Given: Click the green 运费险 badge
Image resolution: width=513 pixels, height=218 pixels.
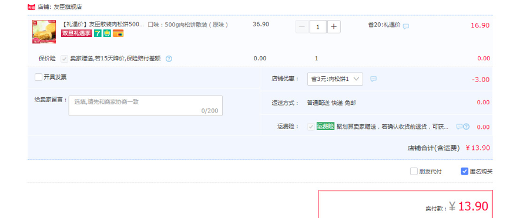Looking at the screenshot, I should [325, 127].
